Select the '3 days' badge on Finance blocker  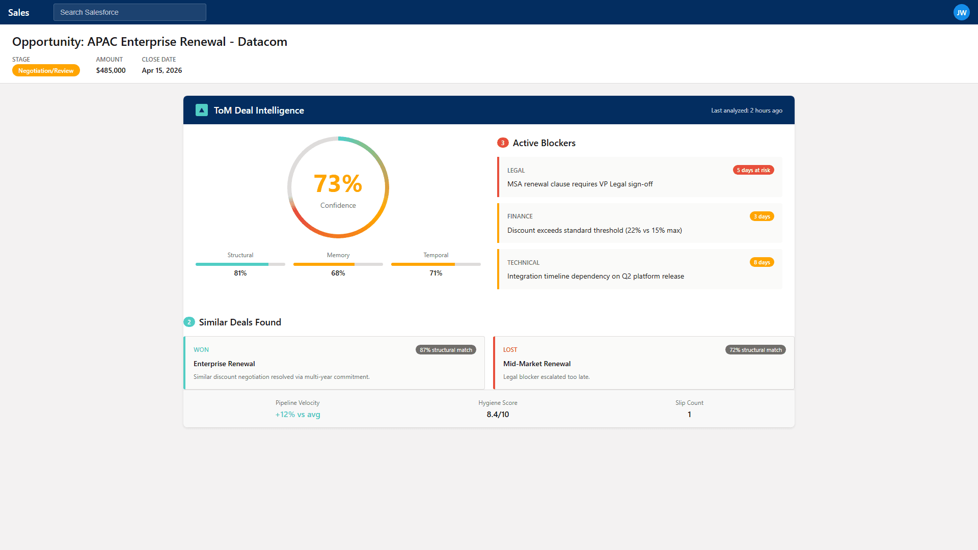(762, 216)
